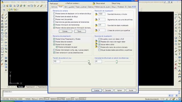Click the Cut scissors toolbar icon
The image size is (182, 102).
pyautogui.click(x=28, y=6)
